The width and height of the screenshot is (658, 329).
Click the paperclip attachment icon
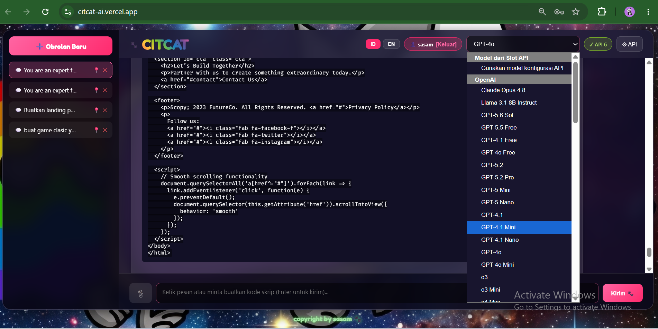140,293
